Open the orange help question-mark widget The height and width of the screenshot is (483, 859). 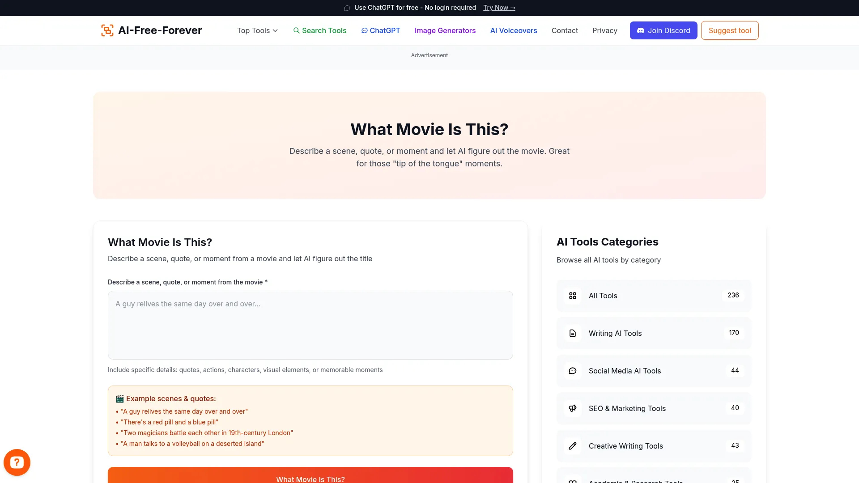point(17,462)
